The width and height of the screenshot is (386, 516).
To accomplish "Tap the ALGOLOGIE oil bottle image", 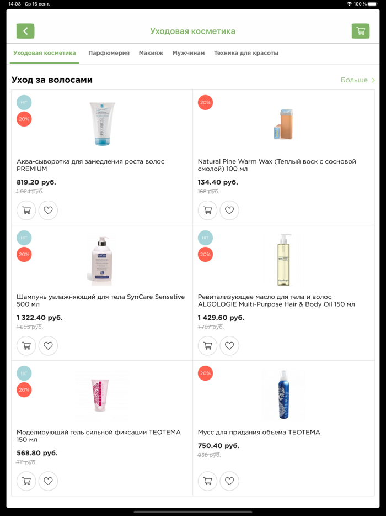I will tap(283, 259).
